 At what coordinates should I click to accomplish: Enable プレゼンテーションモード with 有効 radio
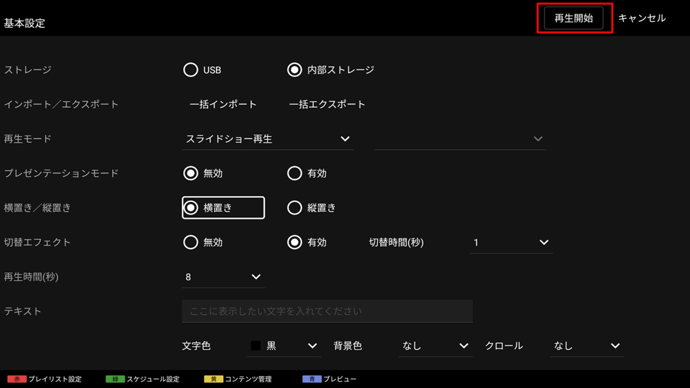pyautogui.click(x=294, y=173)
